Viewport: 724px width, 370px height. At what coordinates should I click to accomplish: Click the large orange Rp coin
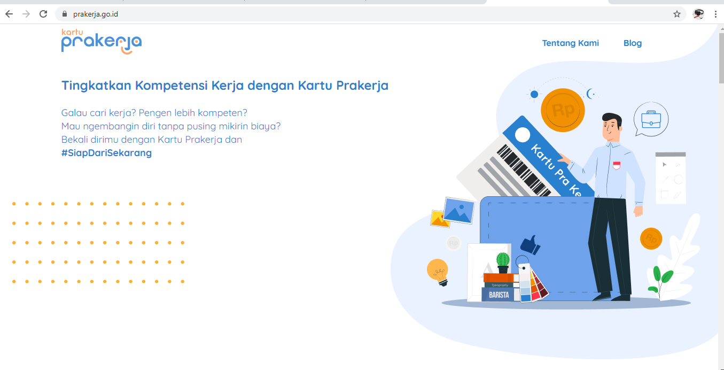pos(563,110)
